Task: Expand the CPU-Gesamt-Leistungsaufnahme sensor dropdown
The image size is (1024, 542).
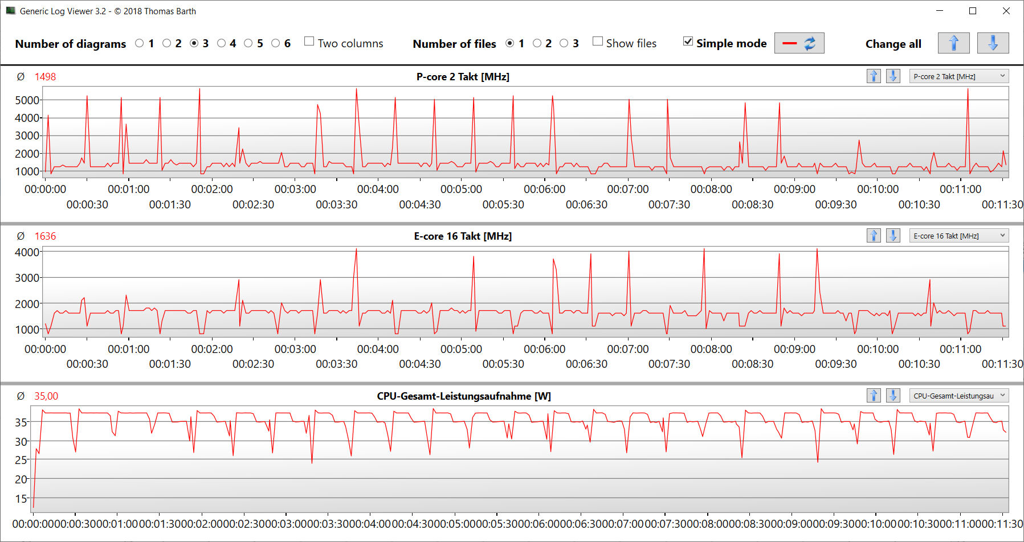Action: [x=958, y=396]
